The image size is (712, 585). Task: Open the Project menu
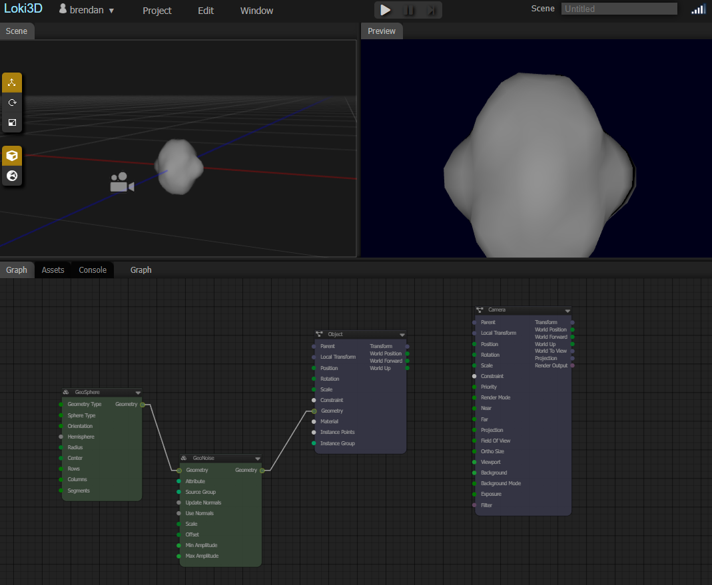(x=157, y=11)
